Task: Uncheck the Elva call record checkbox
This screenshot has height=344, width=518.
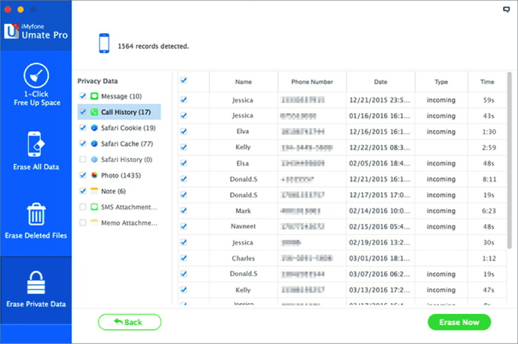Action: [x=184, y=132]
